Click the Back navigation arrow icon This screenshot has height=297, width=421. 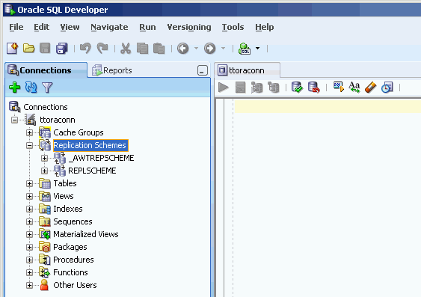click(183, 49)
